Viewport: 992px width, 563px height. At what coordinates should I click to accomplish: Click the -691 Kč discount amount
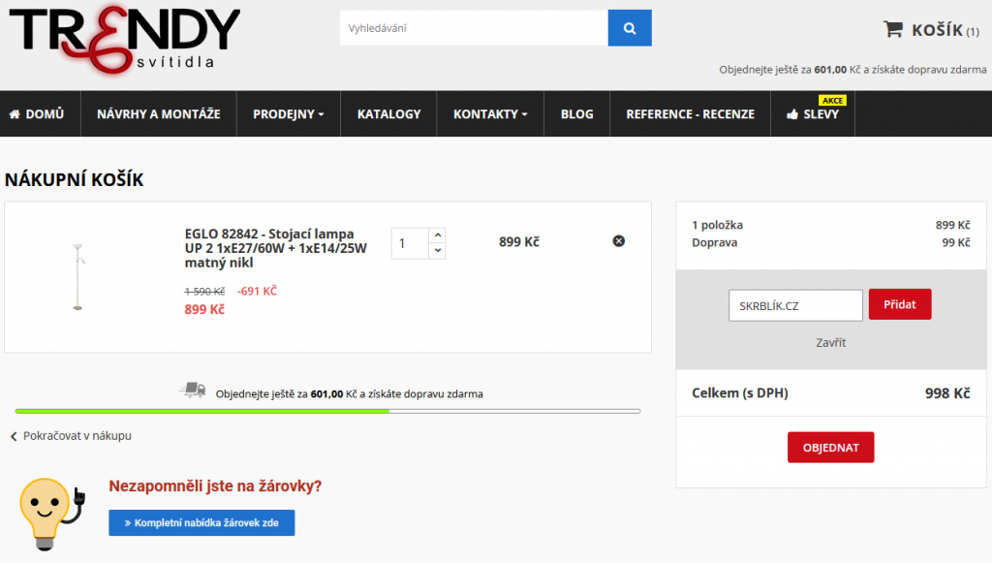[x=257, y=291]
